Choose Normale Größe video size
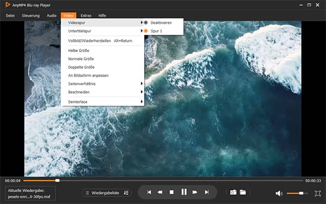This screenshot has width=326, height=204. (x=103, y=59)
